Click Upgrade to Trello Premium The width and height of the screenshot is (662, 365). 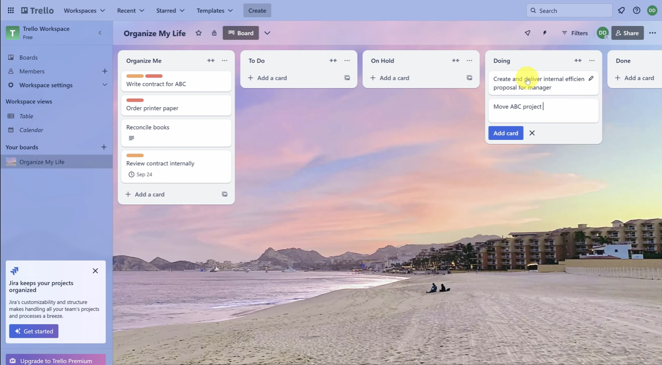click(x=56, y=360)
